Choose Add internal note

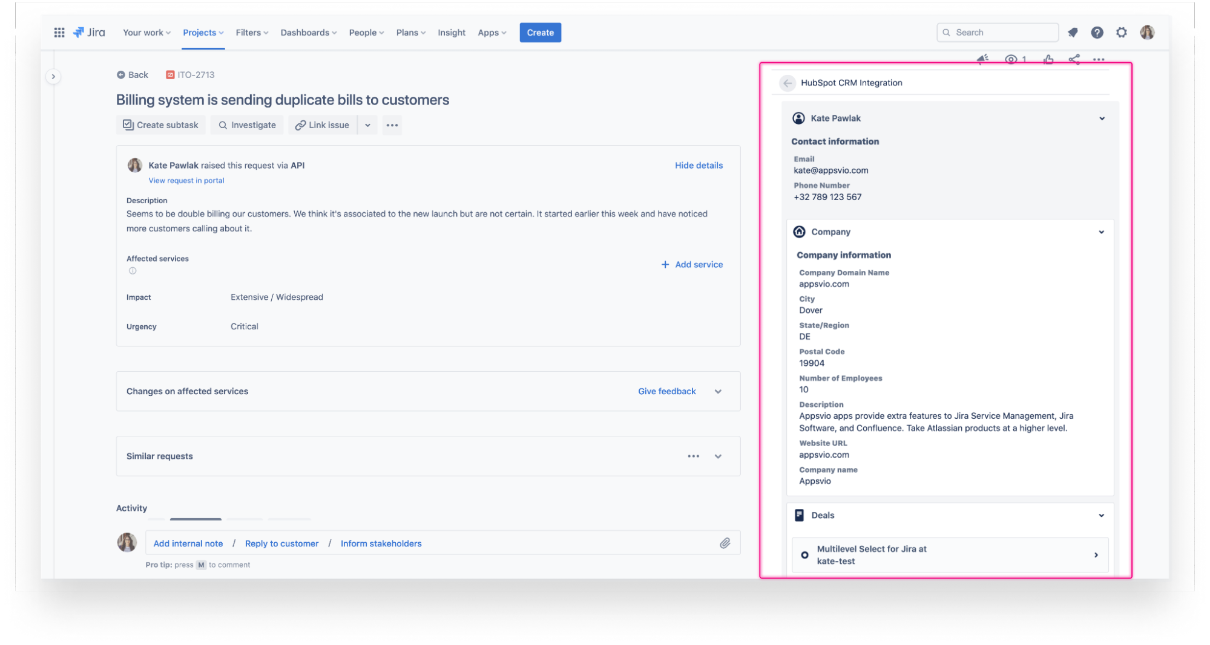(188, 544)
